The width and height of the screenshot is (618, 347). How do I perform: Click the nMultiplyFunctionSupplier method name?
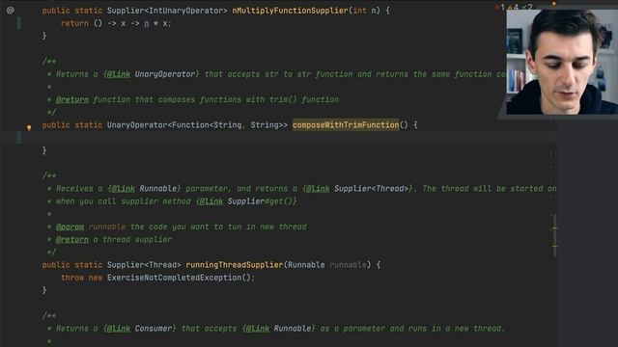290,11
